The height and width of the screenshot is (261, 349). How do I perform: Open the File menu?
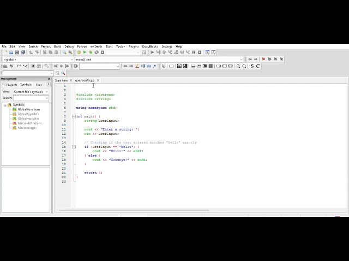[x=4, y=47]
